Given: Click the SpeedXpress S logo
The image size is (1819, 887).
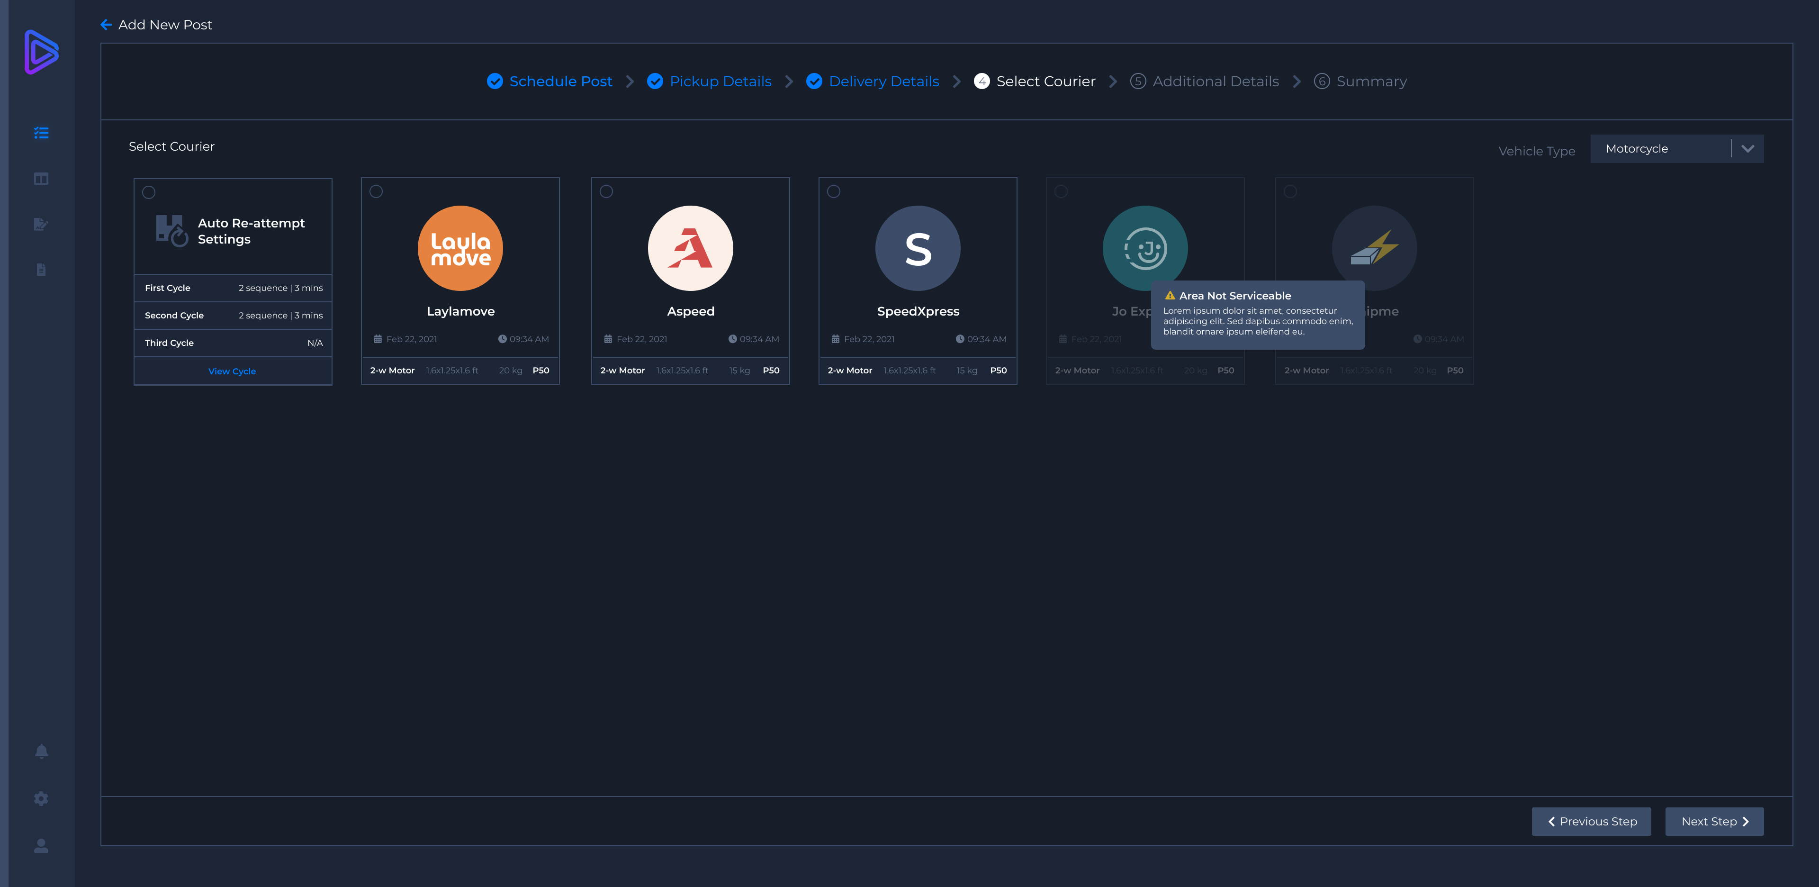Looking at the screenshot, I should tap(918, 248).
